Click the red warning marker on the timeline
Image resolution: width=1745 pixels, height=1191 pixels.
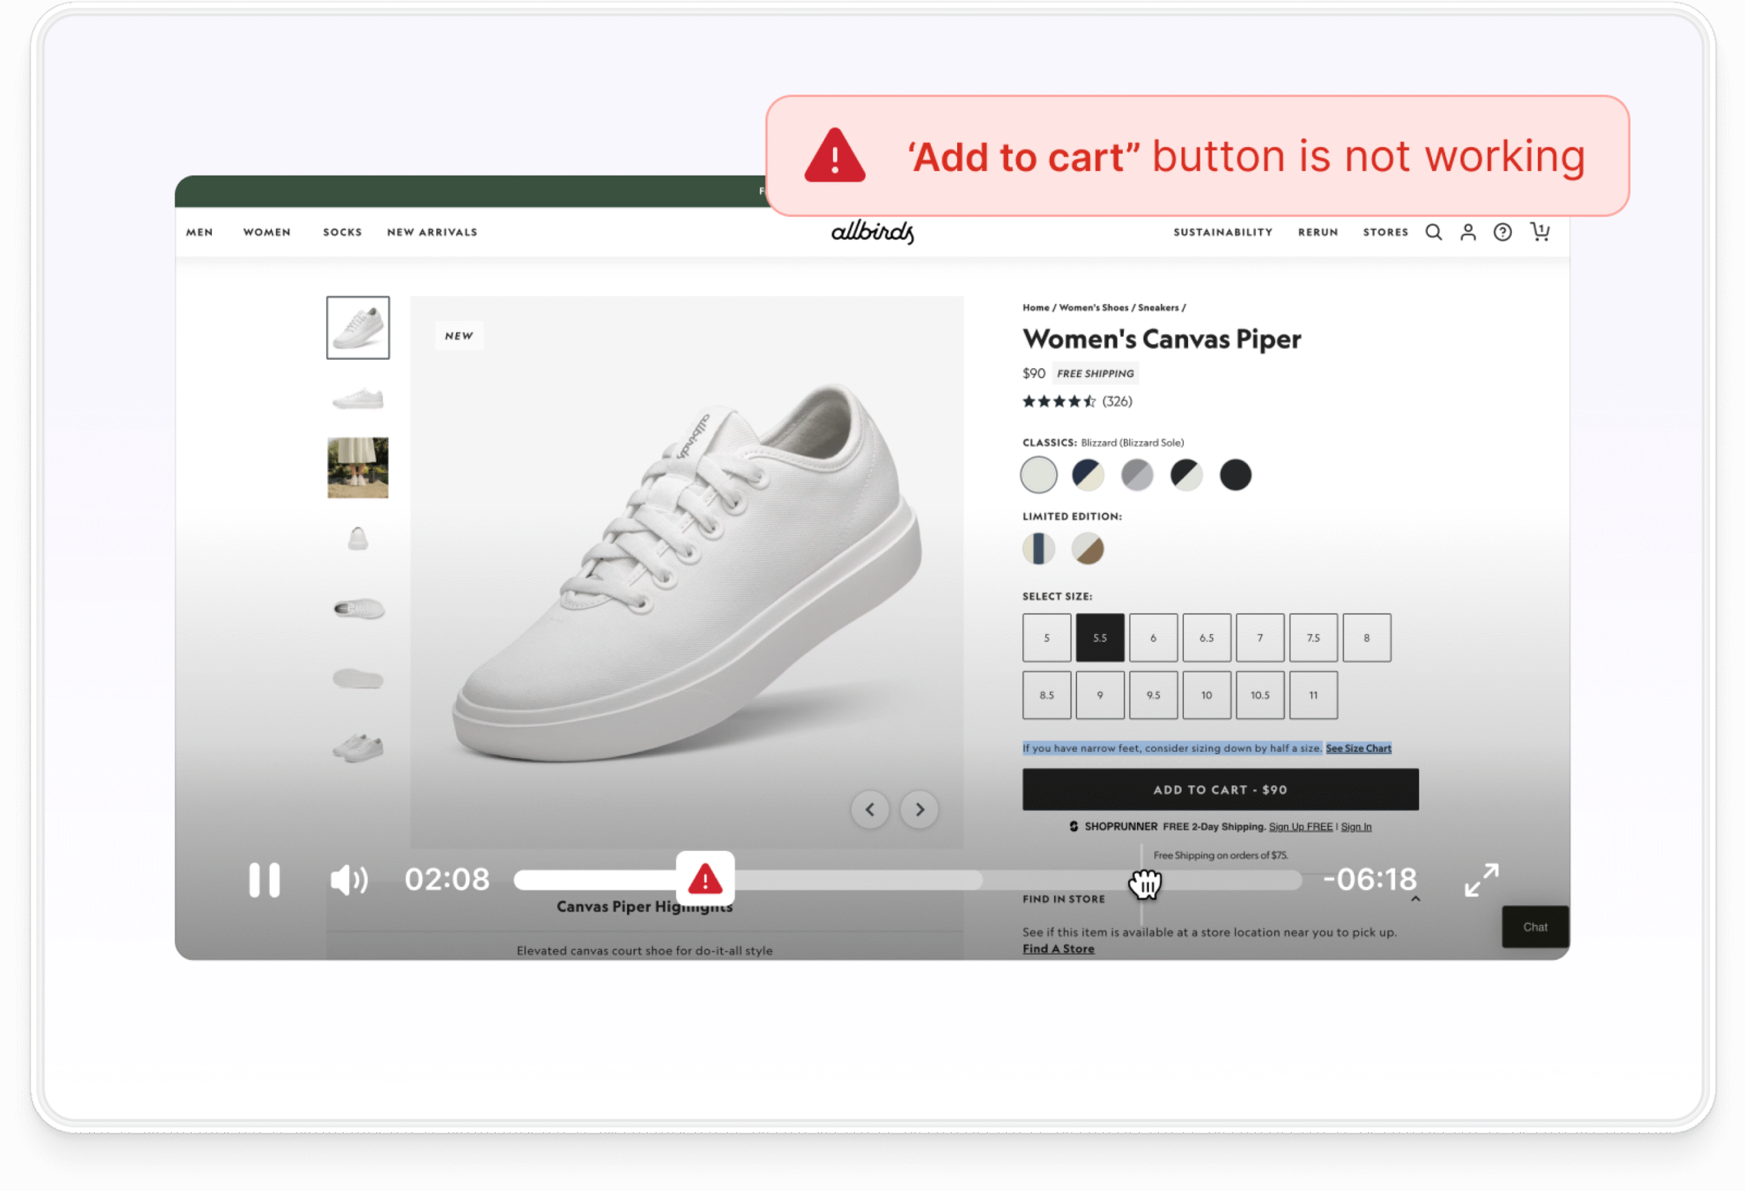pos(705,879)
